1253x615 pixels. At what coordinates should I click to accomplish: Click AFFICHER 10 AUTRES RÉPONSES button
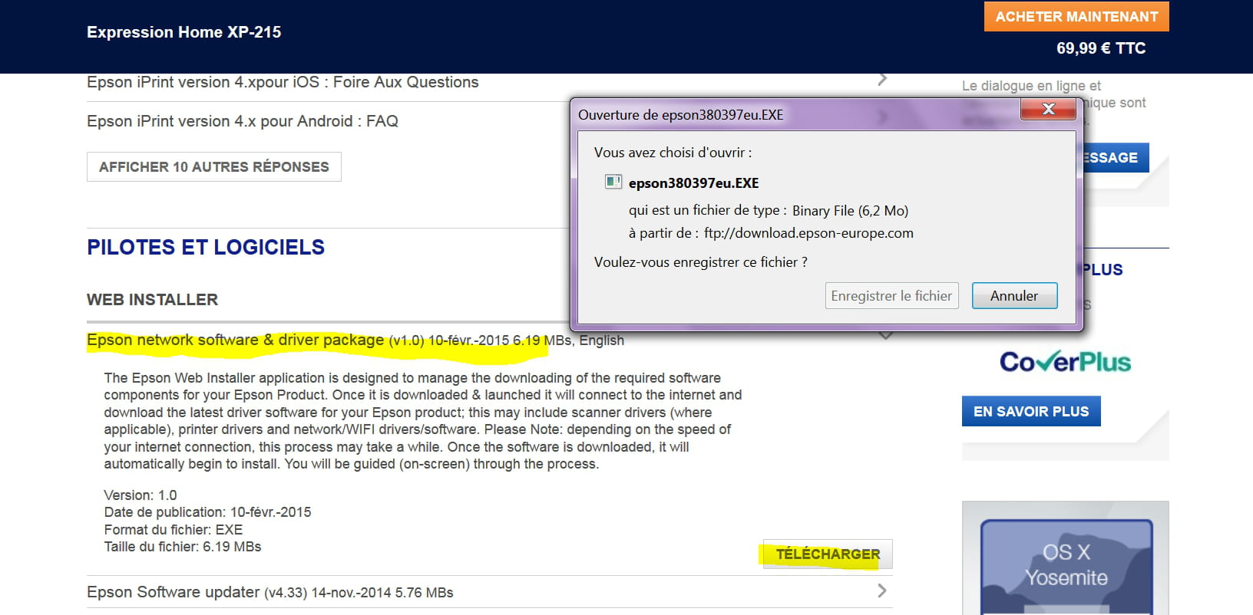(x=214, y=167)
